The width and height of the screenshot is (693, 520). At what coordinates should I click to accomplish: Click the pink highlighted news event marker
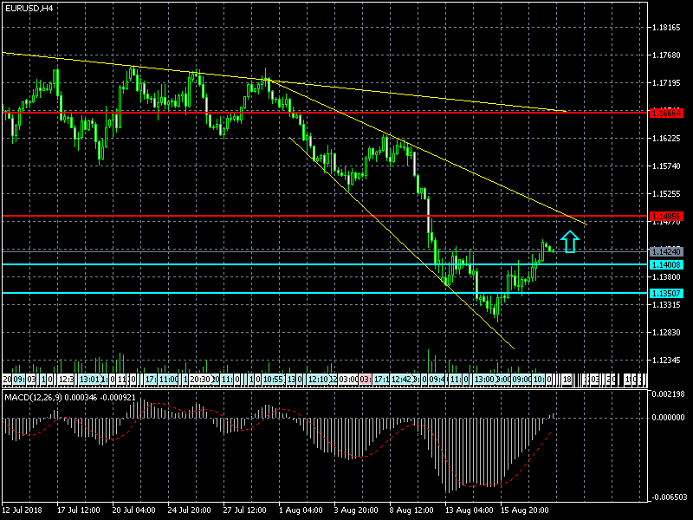tap(366, 380)
